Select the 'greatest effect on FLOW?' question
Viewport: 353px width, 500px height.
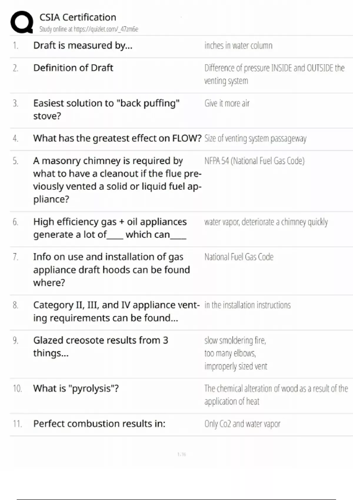point(117,138)
